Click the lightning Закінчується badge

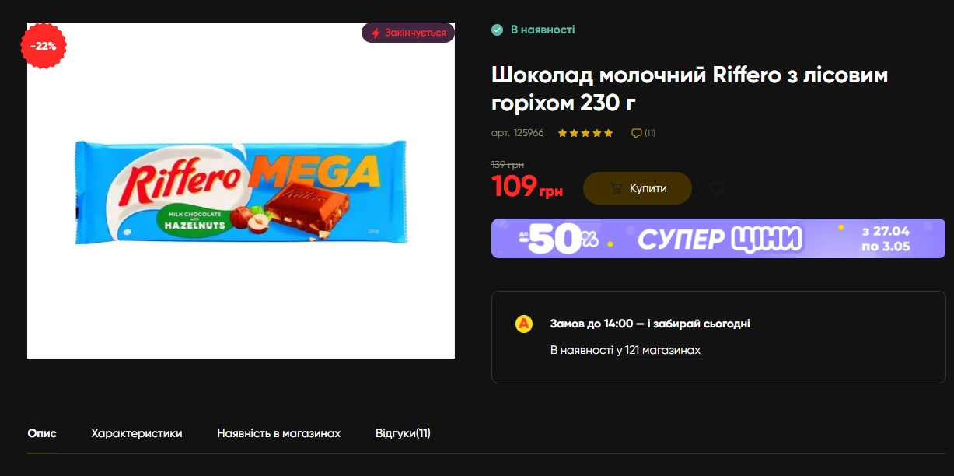click(408, 33)
